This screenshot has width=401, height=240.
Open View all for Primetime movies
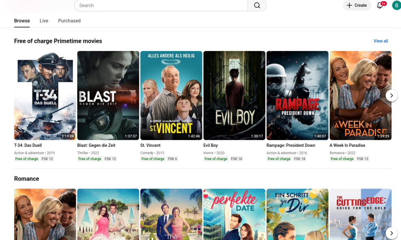(x=381, y=41)
